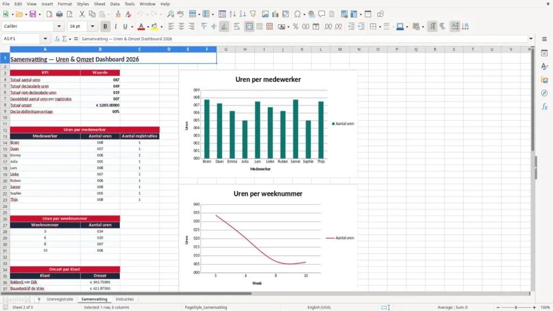Open the Save button dropdown arrow

pos(39,15)
